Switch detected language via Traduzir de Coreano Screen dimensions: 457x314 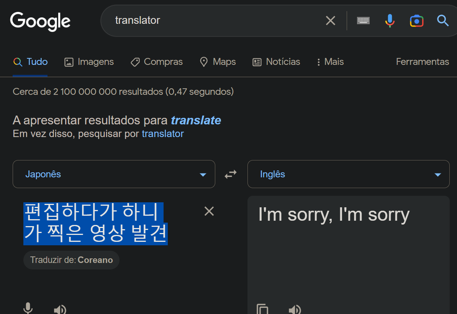click(x=71, y=260)
